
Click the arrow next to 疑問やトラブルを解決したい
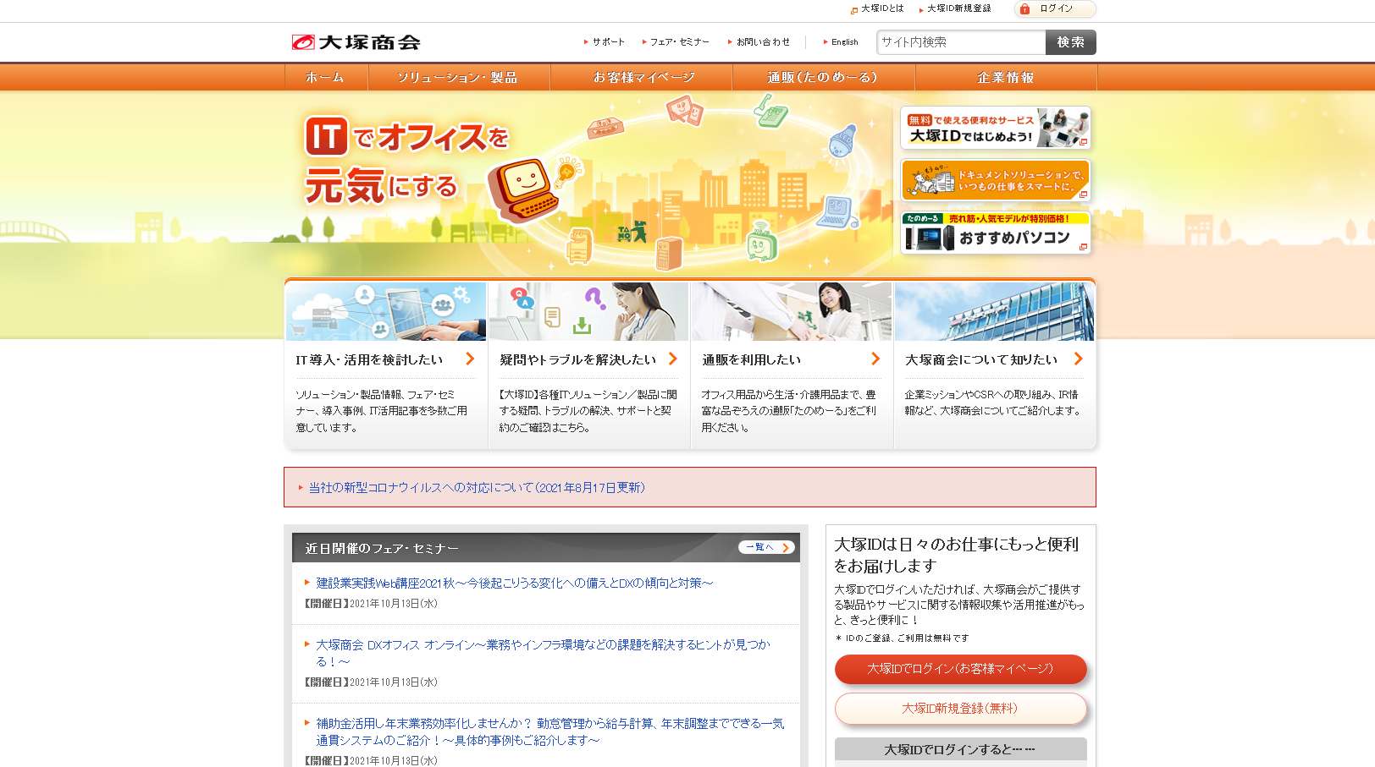pyautogui.click(x=673, y=359)
